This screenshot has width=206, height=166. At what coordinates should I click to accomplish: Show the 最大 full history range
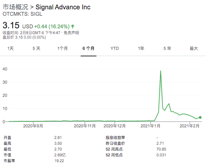click(x=193, y=48)
